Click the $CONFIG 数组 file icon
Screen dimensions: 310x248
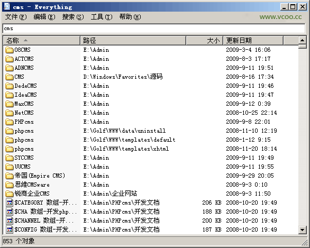coord(10,230)
